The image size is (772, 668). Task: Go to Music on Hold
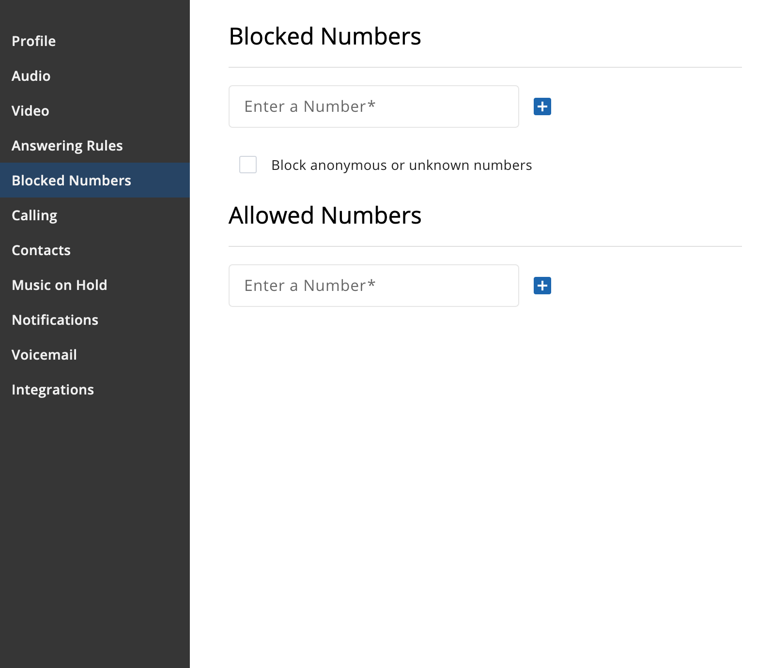pyautogui.click(x=95, y=285)
